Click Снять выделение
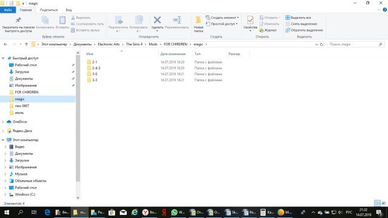 click(301, 24)
